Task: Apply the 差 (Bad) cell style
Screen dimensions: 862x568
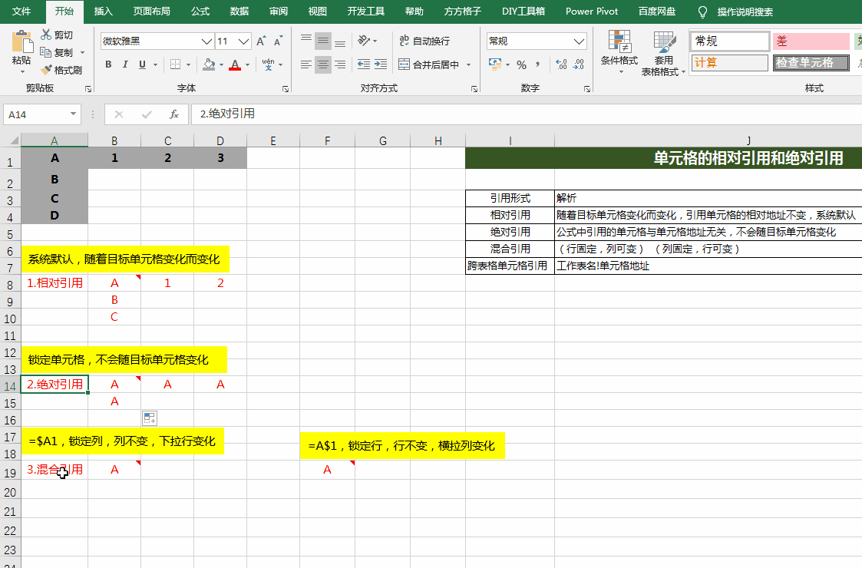Action: coord(811,41)
